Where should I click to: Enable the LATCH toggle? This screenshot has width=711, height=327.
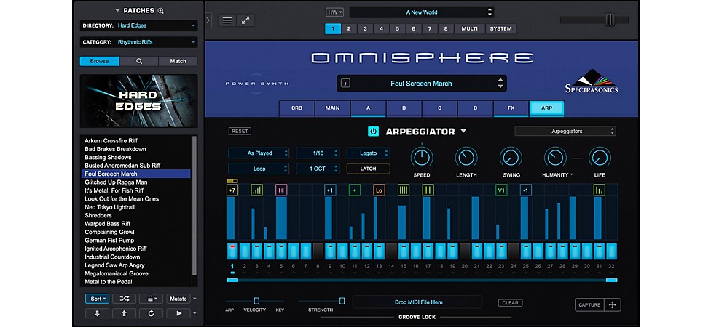368,169
